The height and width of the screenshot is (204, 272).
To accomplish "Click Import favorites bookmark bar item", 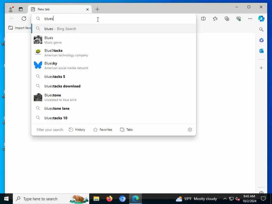I will coord(20,28).
